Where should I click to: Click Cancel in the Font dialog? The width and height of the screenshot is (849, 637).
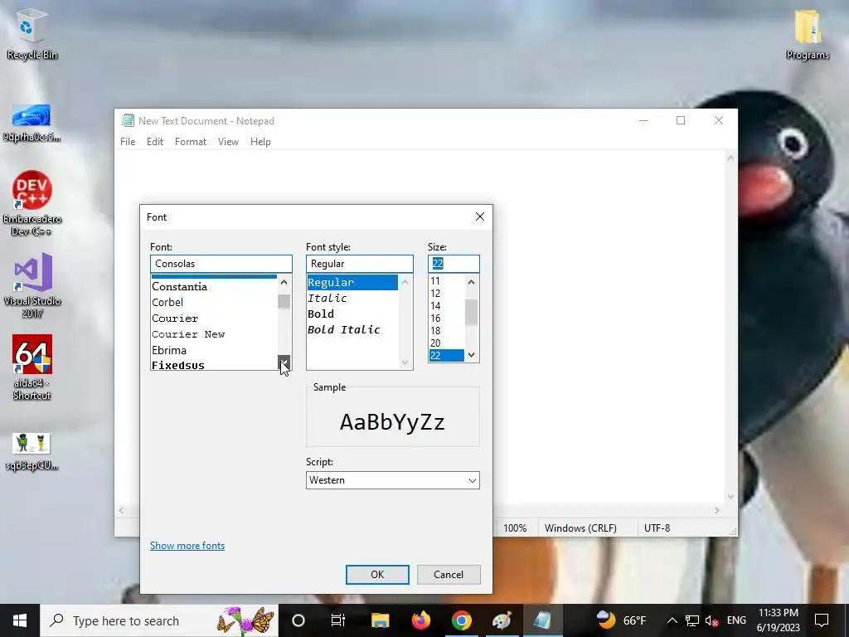[449, 575]
